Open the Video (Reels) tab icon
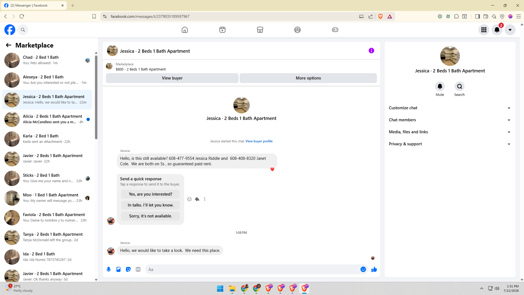This screenshot has width=524, height=295. (x=222, y=30)
